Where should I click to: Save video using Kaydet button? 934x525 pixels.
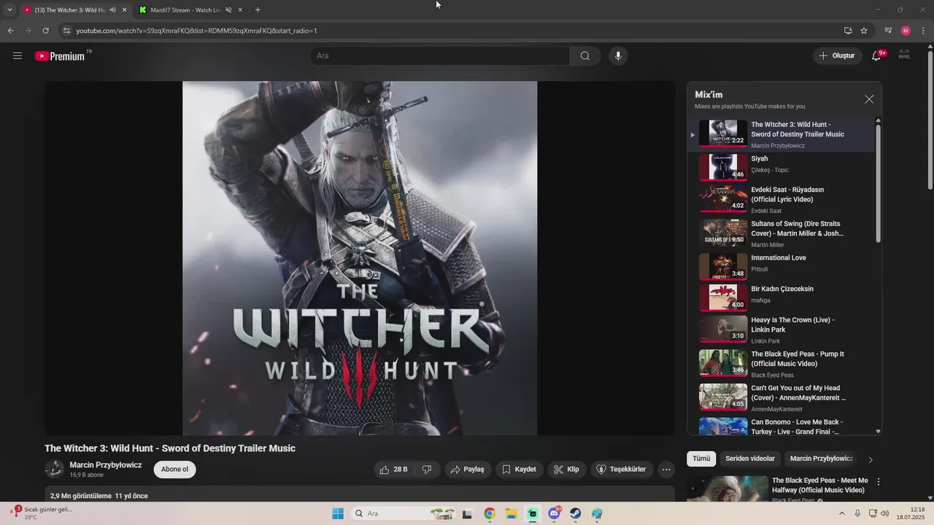tap(519, 470)
